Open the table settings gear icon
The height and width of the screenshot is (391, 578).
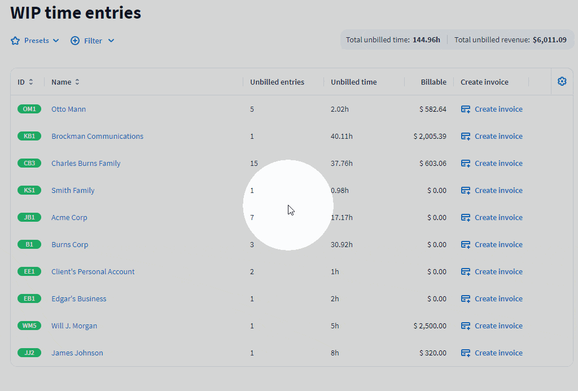coord(562,82)
